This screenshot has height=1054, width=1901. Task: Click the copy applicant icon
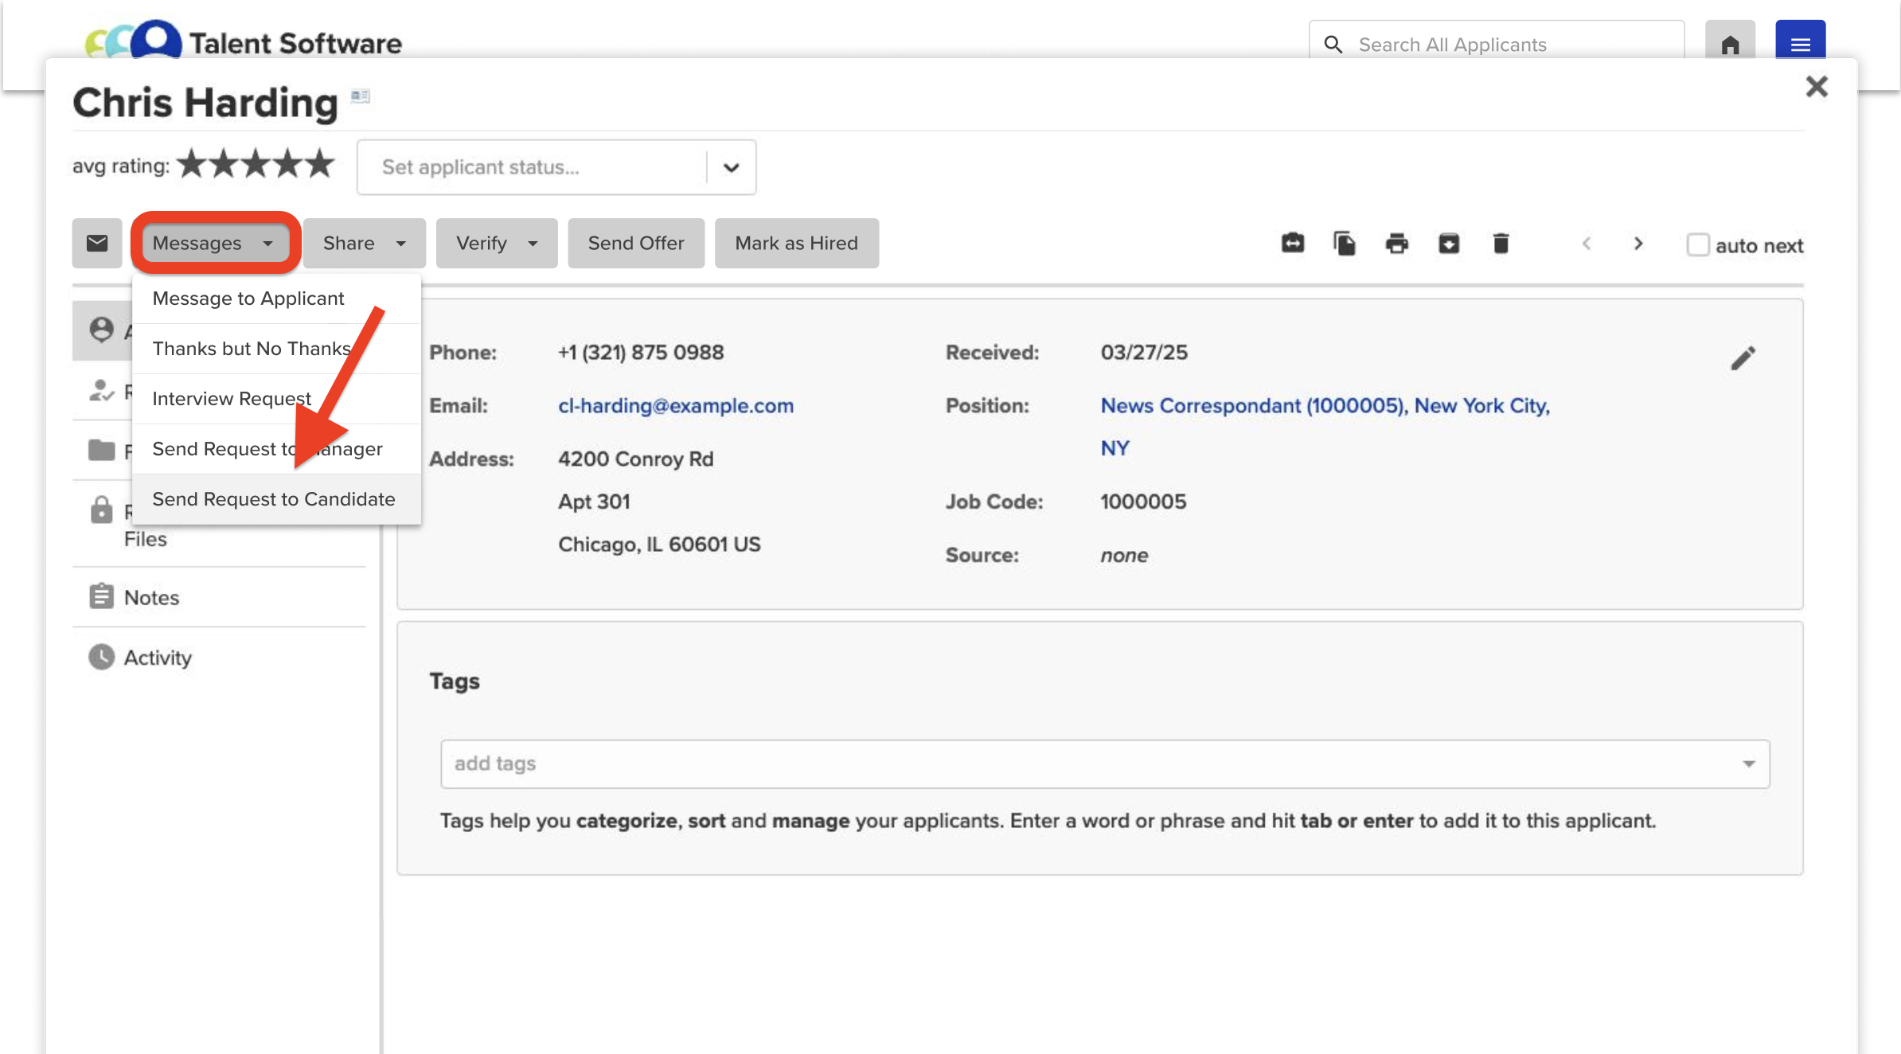coord(1344,243)
